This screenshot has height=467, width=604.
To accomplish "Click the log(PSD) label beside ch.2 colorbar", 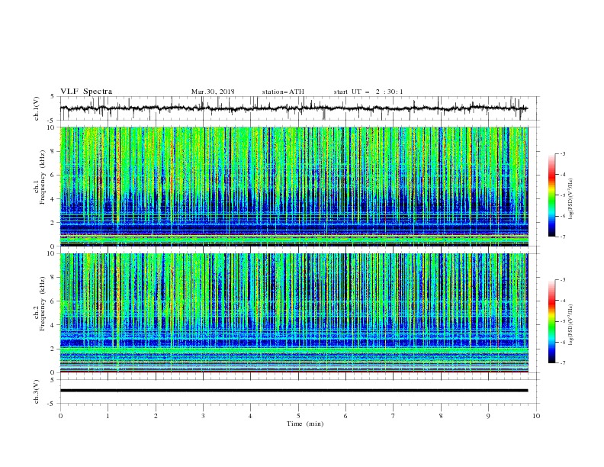I will (x=571, y=325).
